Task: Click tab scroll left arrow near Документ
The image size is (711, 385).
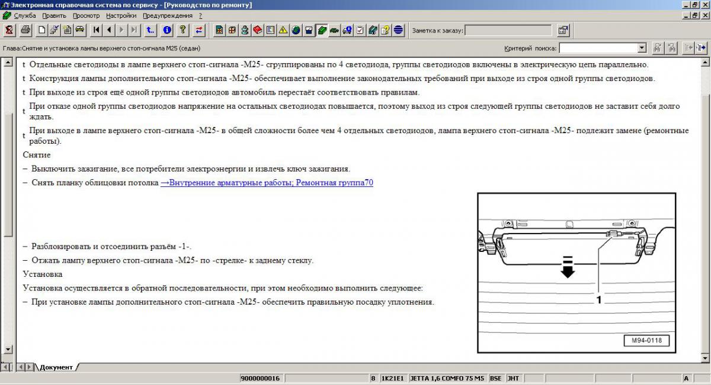Action: [x=21, y=367]
